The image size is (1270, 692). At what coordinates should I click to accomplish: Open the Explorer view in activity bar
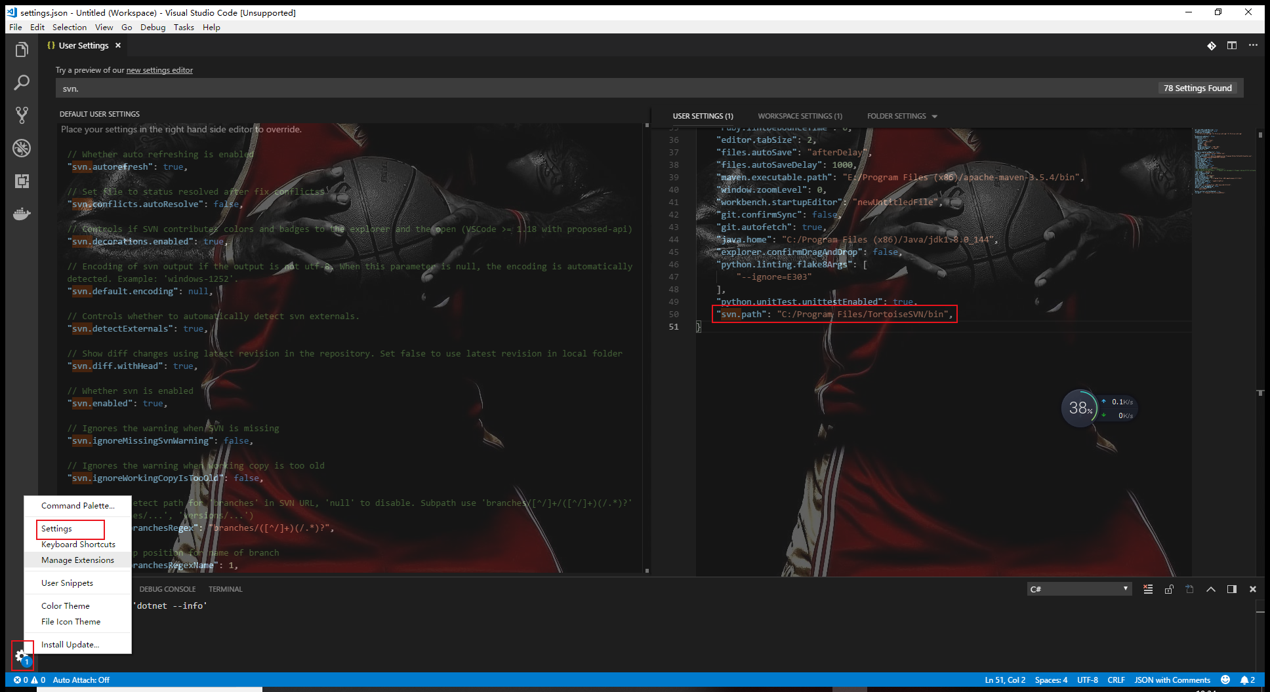pyautogui.click(x=22, y=50)
